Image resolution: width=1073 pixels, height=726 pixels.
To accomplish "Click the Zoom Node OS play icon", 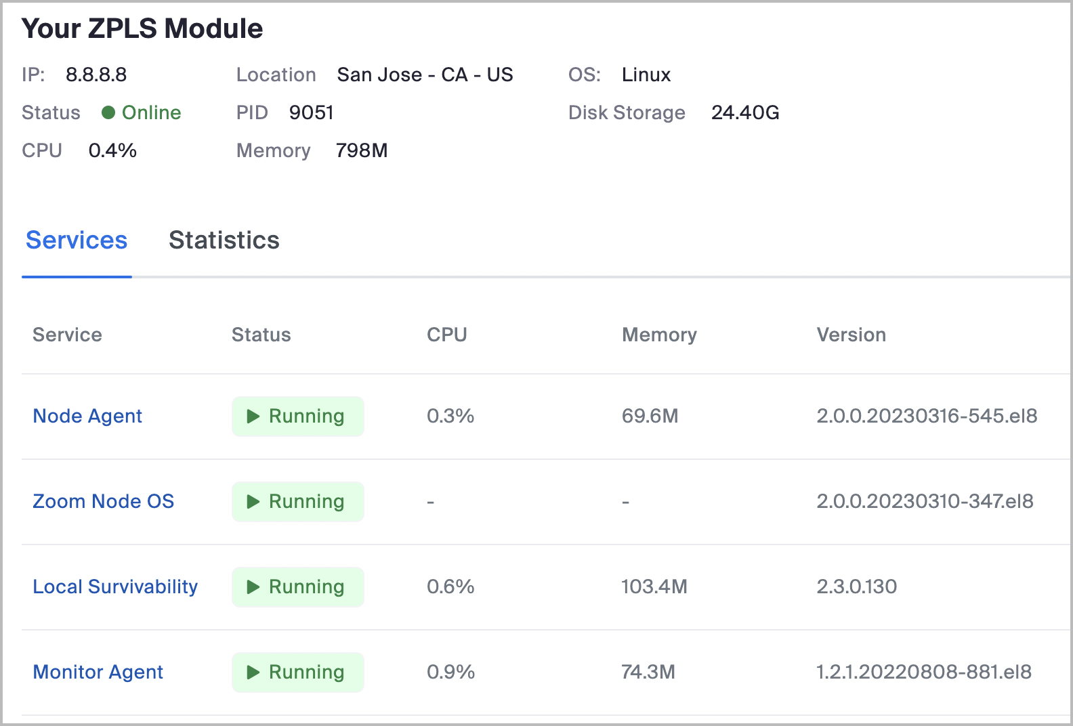I will [x=253, y=502].
